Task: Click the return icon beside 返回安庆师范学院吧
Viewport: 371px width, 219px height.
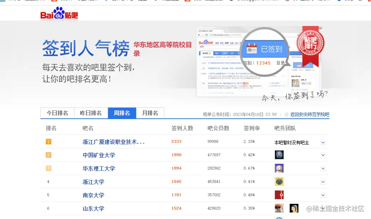Action: [286, 114]
